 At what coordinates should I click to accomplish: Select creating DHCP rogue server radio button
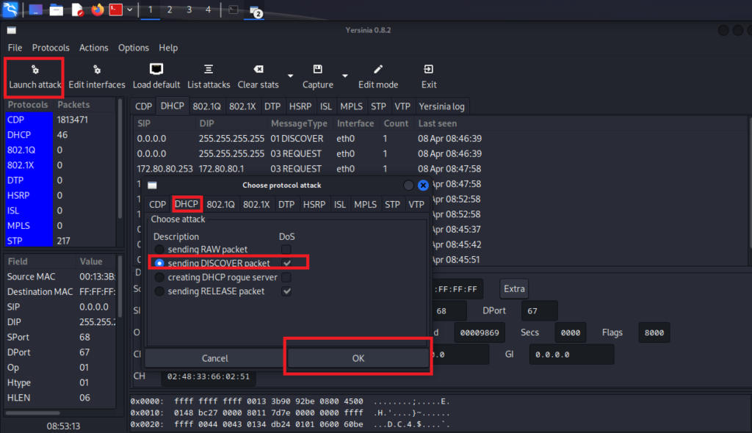click(159, 277)
